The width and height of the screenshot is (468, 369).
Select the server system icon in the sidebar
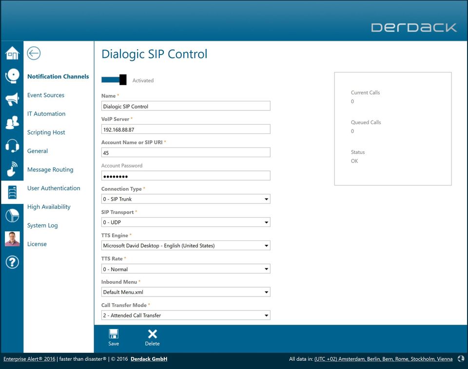[x=12, y=192]
